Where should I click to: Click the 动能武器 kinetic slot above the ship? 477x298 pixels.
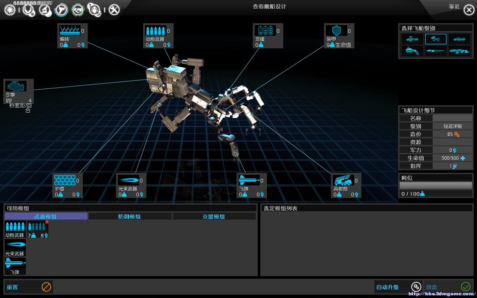click(155, 30)
